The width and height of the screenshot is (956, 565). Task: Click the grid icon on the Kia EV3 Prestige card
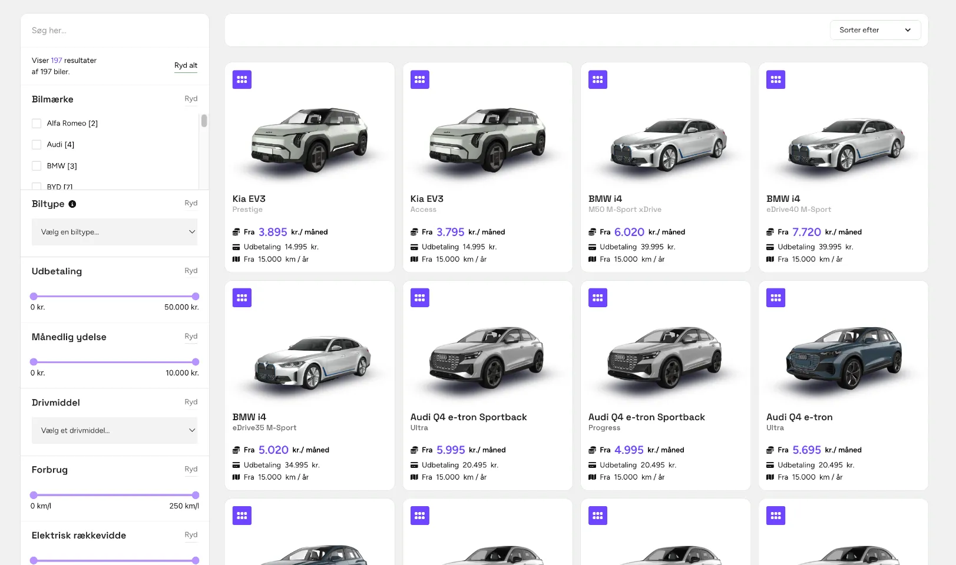click(242, 79)
